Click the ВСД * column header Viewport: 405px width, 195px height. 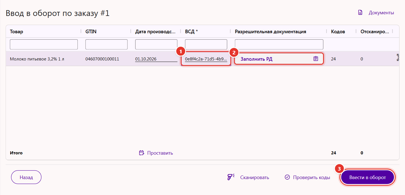click(x=192, y=32)
